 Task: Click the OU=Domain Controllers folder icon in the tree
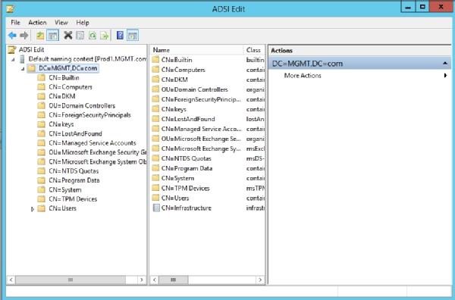(x=42, y=105)
